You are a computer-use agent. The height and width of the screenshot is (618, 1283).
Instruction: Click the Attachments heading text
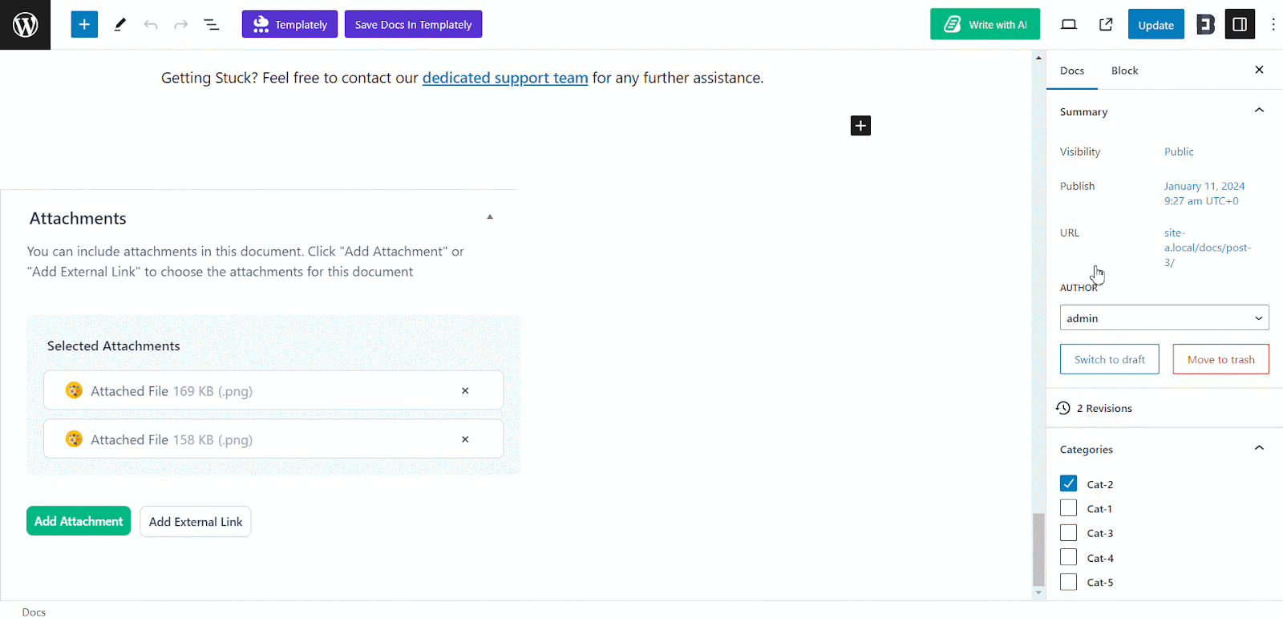pos(78,218)
